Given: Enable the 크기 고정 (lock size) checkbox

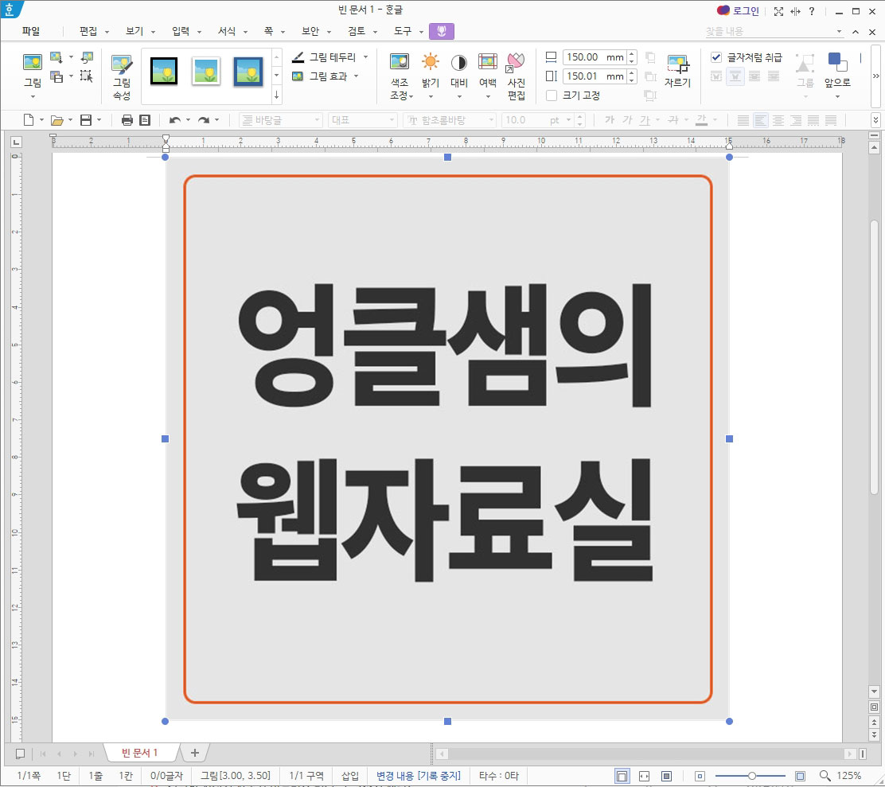Looking at the screenshot, I should 552,95.
